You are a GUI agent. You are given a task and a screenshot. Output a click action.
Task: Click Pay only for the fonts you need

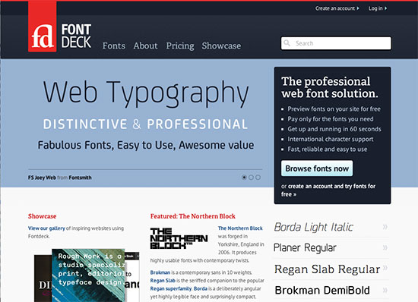[331, 119]
